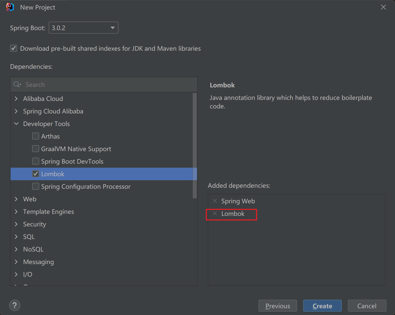Expand the Alibaba Cloud category
The image size is (395, 315).
16,98
